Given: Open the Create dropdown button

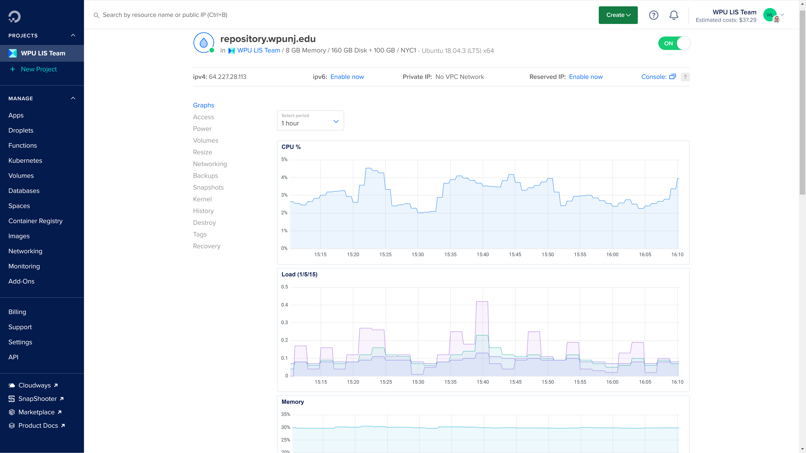Looking at the screenshot, I should [618, 15].
